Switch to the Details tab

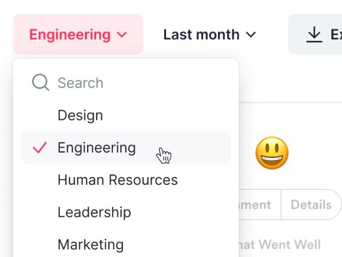[311, 205]
